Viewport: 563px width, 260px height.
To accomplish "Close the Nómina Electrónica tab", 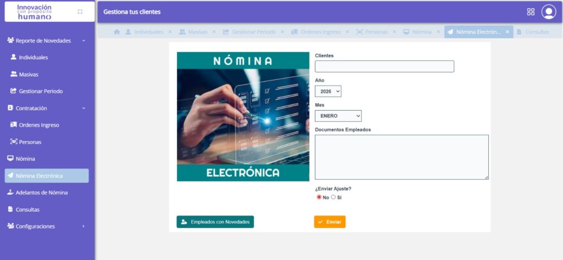I will tap(507, 32).
